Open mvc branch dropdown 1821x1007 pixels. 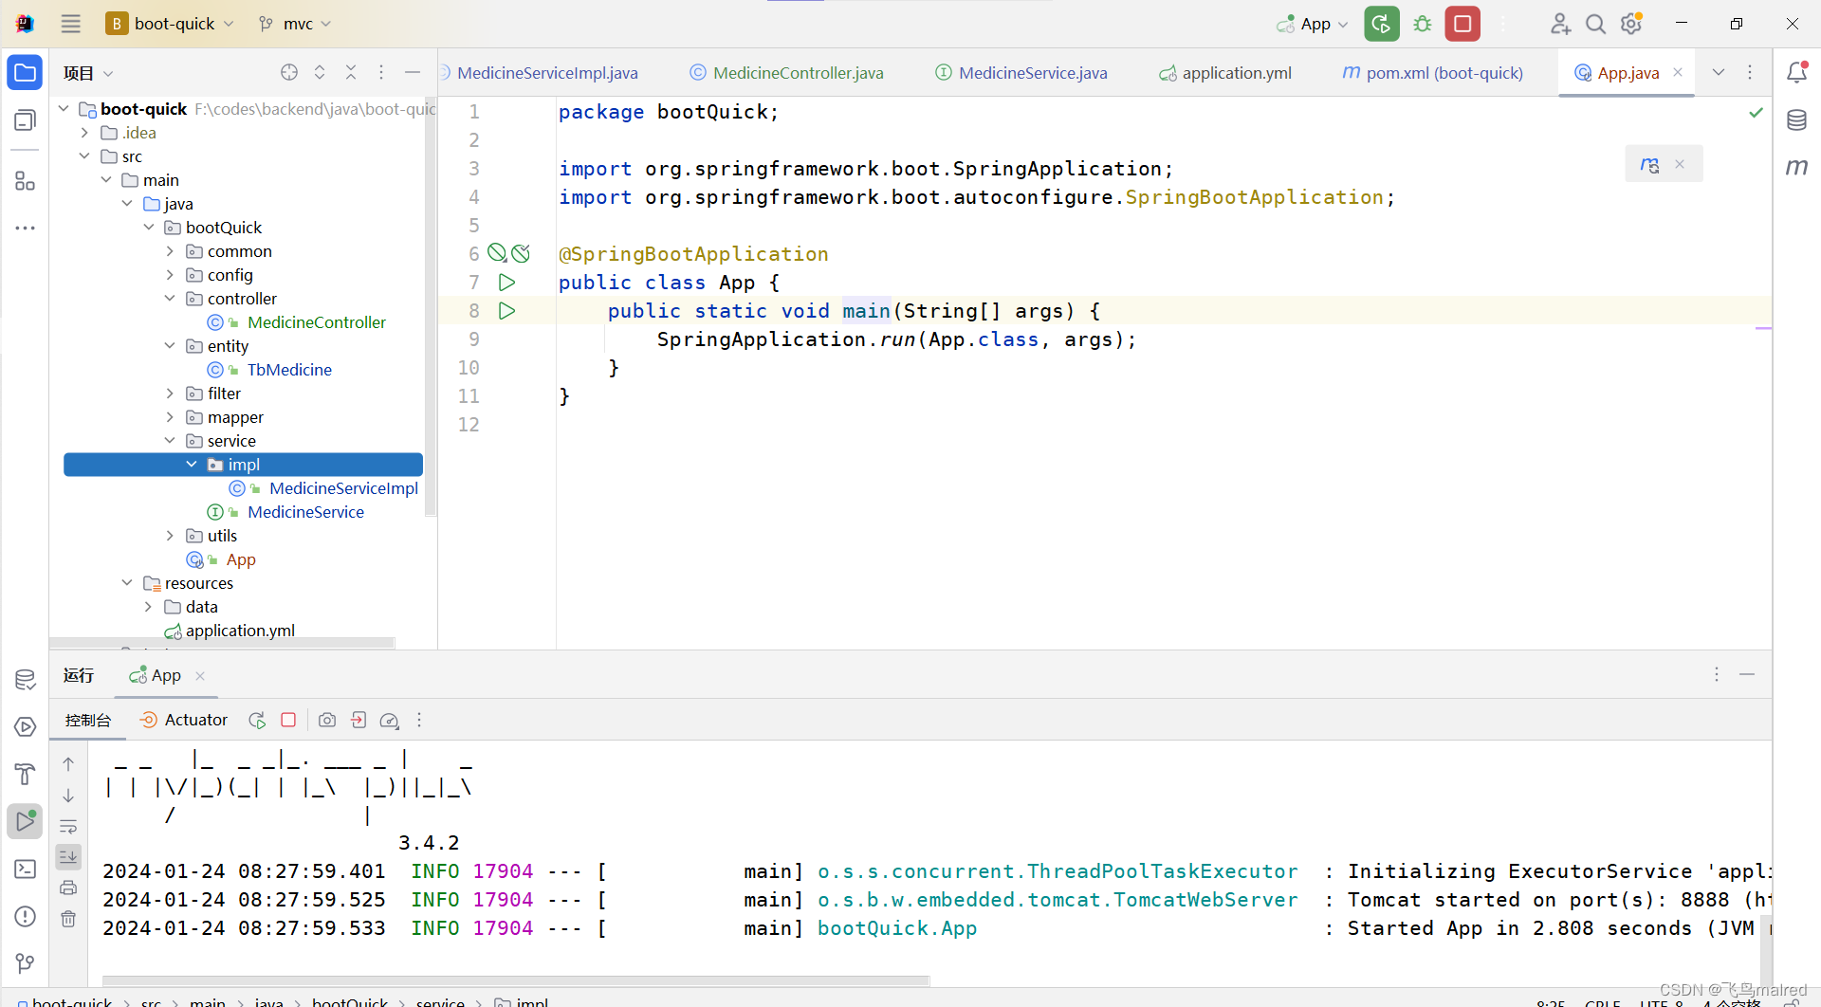pos(295,24)
